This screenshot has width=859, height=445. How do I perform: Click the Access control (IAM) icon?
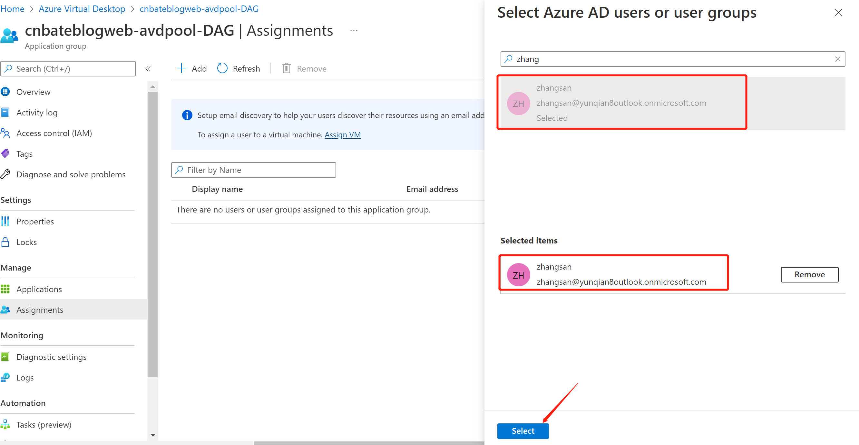[x=5, y=133]
